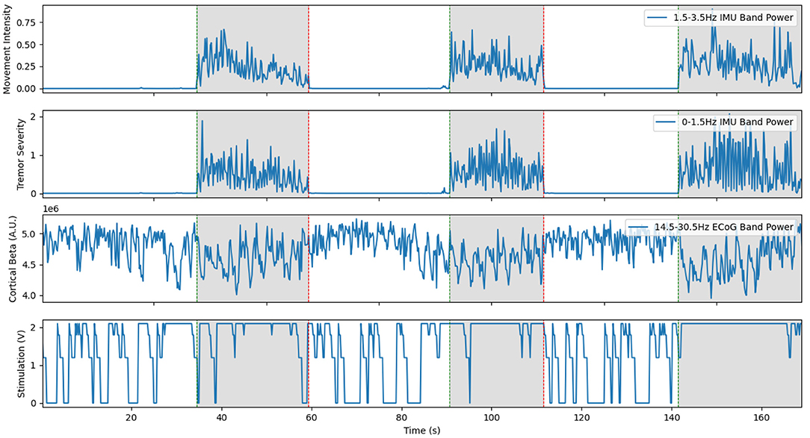Select the "Tremor Severity" y-axis label

click(x=20, y=154)
